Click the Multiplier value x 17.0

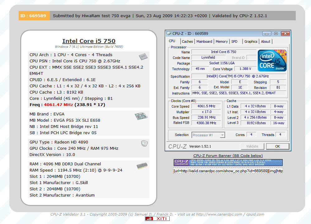pos(206,112)
